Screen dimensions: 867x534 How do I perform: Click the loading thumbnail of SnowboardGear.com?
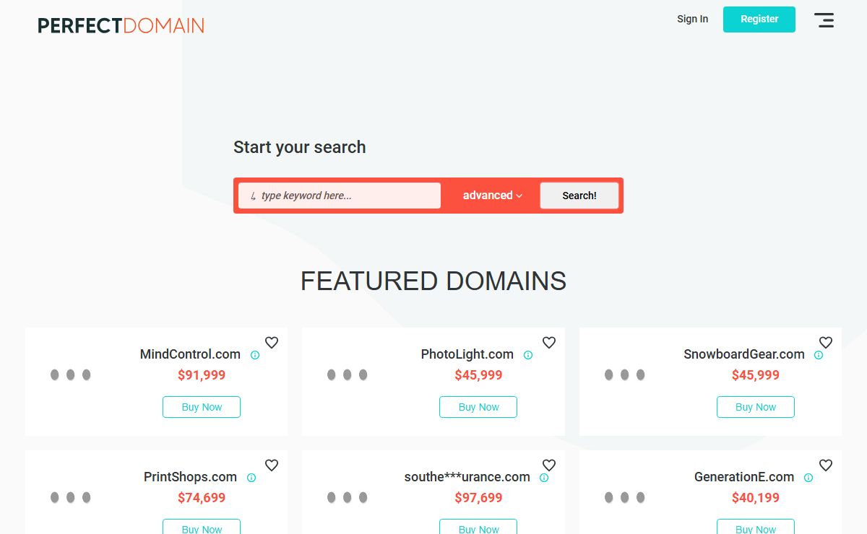click(x=625, y=375)
